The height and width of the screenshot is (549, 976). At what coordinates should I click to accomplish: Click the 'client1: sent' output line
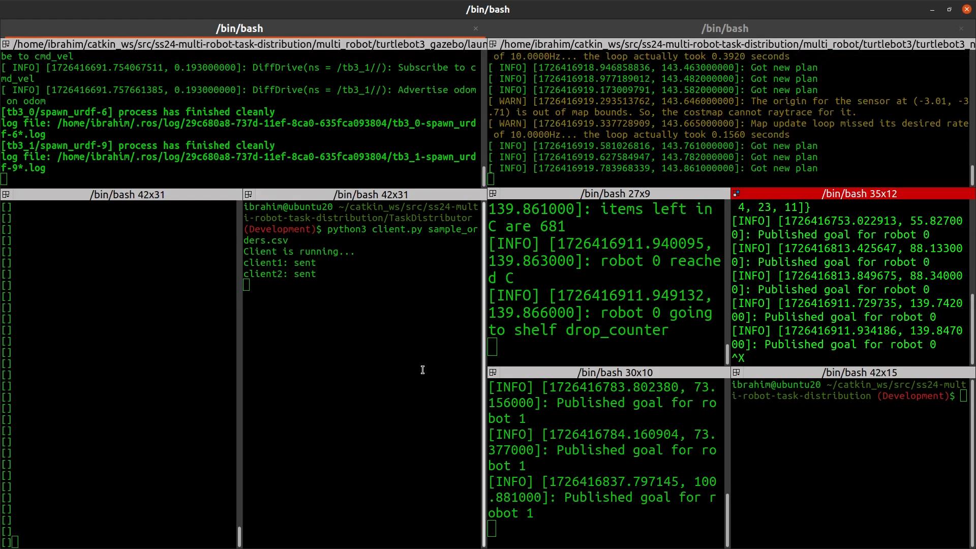(x=280, y=263)
